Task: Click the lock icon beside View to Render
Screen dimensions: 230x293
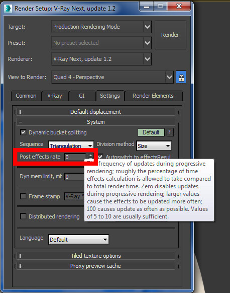Action: point(181,77)
